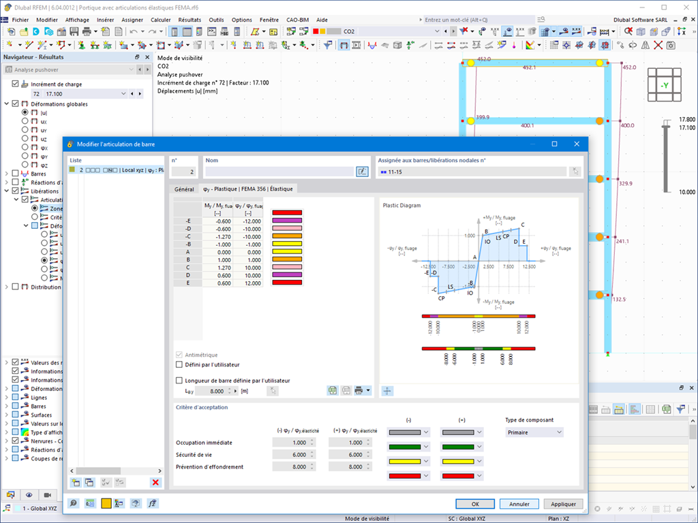Select the |u| radio button

pyautogui.click(x=25, y=112)
